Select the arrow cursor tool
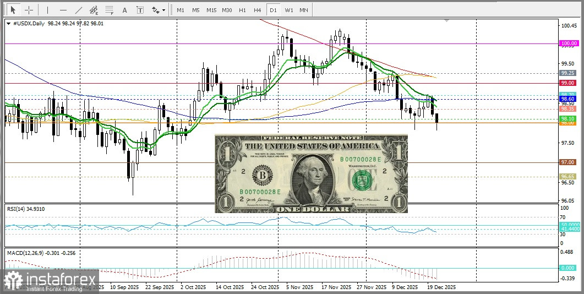 13,10
